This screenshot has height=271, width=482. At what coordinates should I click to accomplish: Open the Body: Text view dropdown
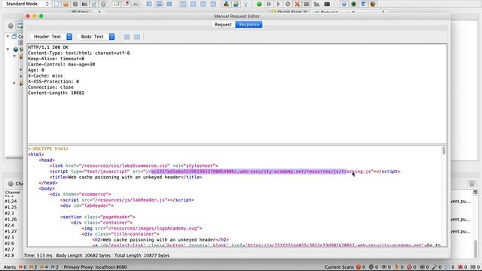click(96, 37)
